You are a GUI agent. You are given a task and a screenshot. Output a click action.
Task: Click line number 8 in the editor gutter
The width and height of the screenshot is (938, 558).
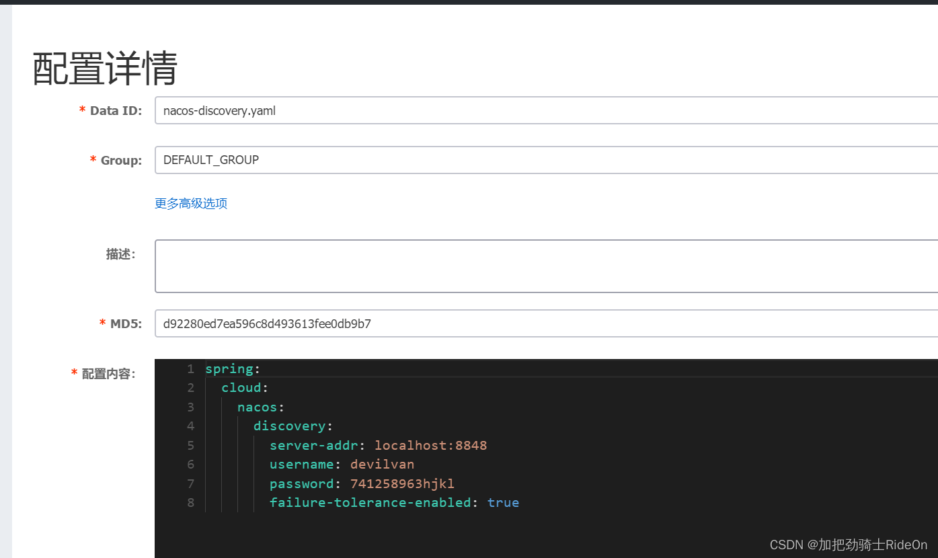coord(191,502)
